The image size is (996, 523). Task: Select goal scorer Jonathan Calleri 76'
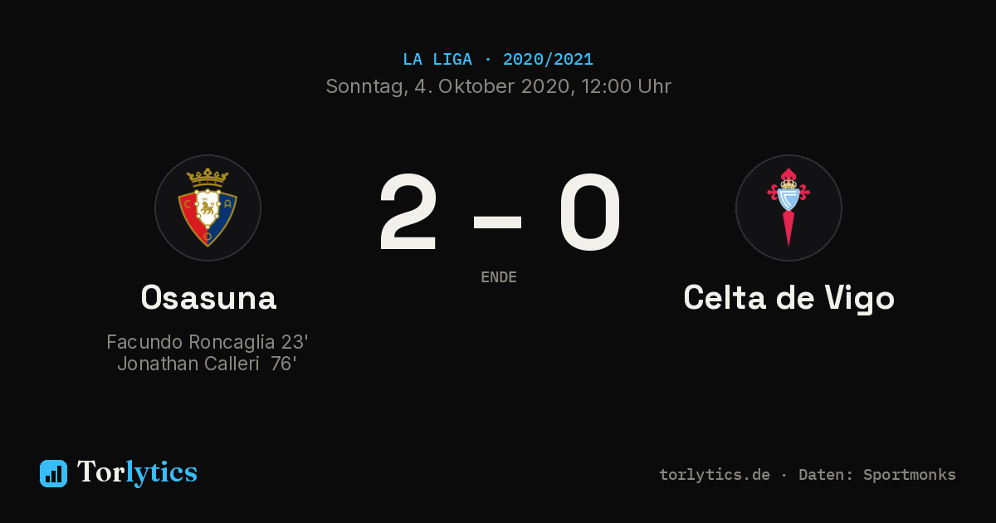[x=207, y=364]
